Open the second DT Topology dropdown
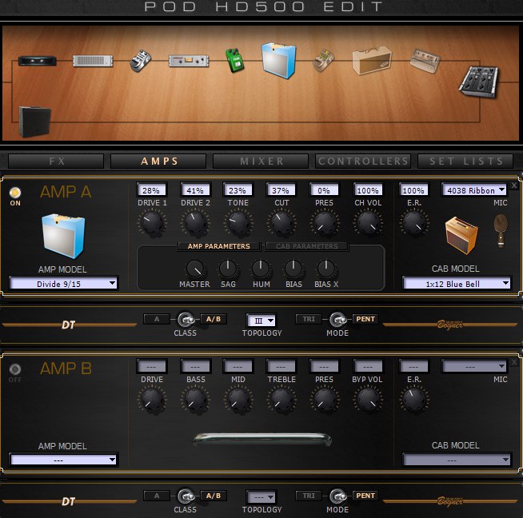The width and height of the screenshot is (523, 518). (x=261, y=497)
